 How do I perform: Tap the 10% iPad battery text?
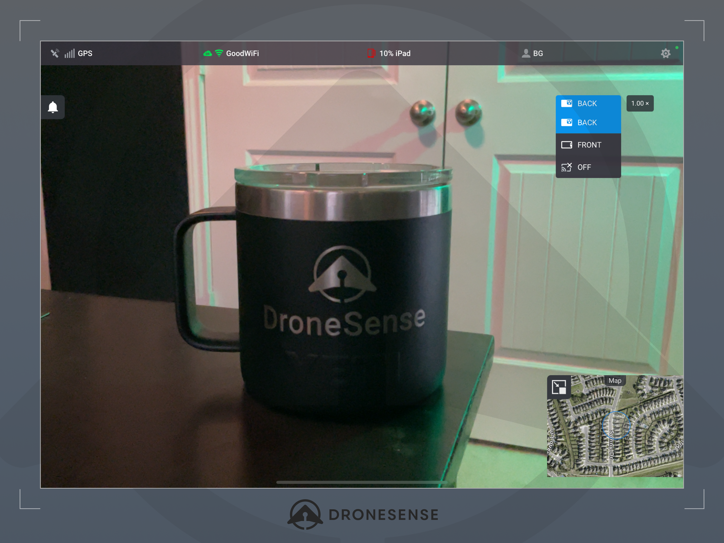tap(395, 53)
